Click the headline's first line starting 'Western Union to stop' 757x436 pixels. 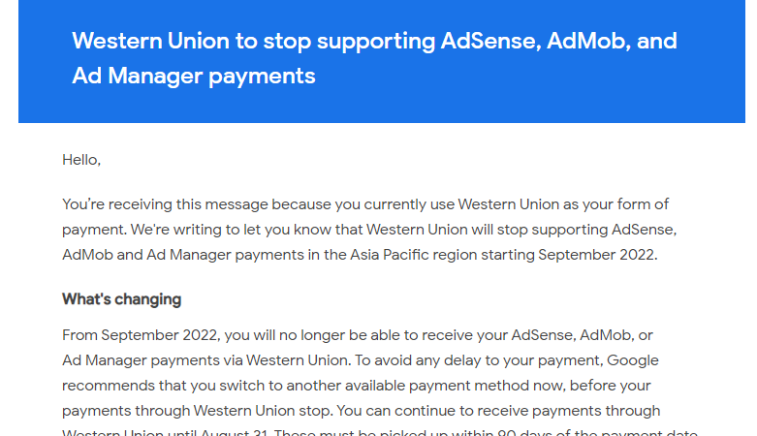[375, 41]
